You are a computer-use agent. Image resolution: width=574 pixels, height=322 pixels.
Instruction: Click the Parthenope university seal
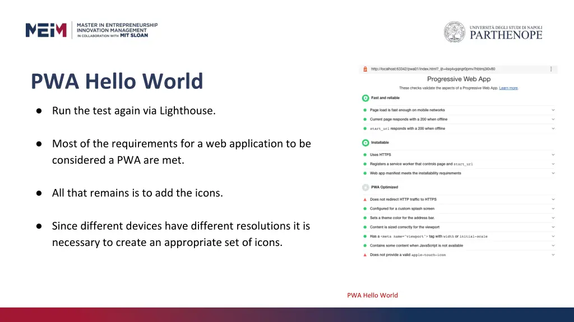click(x=454, y=32)
